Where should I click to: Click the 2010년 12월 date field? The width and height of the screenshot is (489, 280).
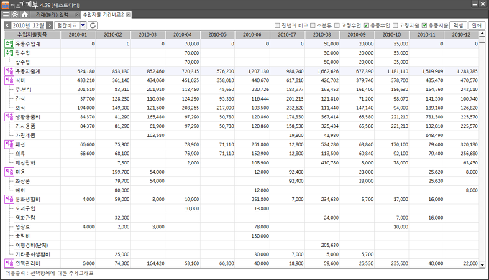click(28, 25)
